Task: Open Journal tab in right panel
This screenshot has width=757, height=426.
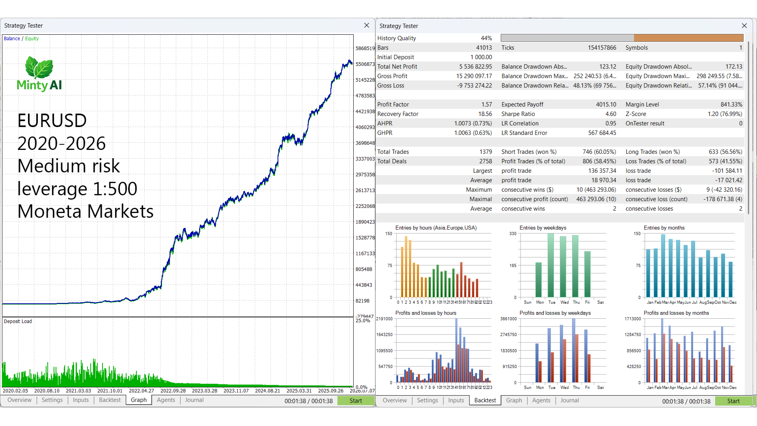Action: [x=570, y=400]
